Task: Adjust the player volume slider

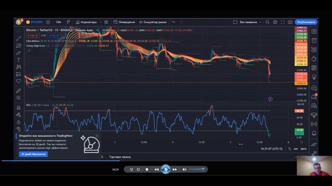Action: pos(197,169)
